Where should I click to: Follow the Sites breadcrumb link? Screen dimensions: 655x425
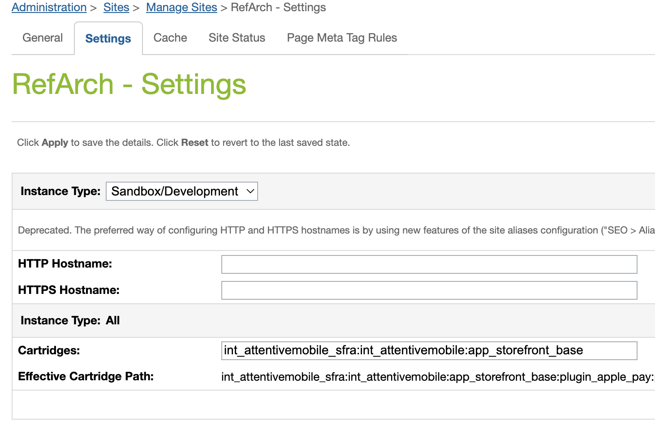[x=116, y=7]
